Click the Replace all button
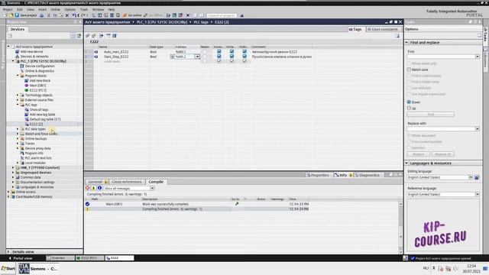489x275 pixels. [x=443, y=154]
